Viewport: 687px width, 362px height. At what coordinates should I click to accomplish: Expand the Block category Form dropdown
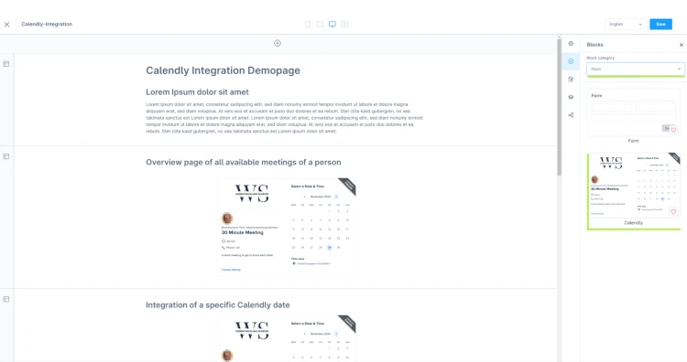click(636, 69)
